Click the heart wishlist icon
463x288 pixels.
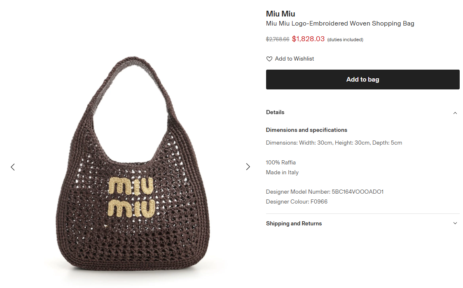[x=269, y=59]
